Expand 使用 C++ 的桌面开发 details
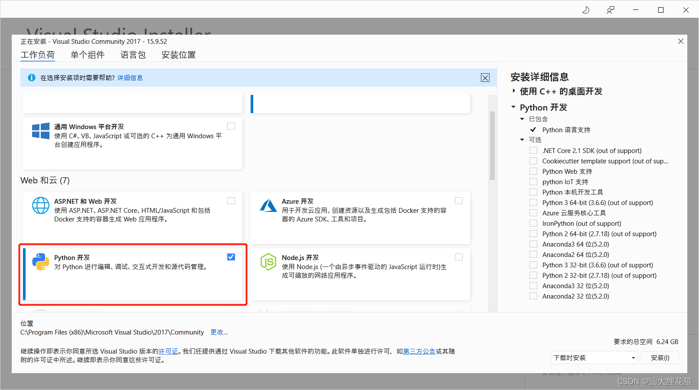This screenshot has height=390, width=699. pos(513,91)
